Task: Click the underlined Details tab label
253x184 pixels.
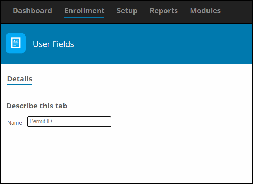Action: pos(20,79)
